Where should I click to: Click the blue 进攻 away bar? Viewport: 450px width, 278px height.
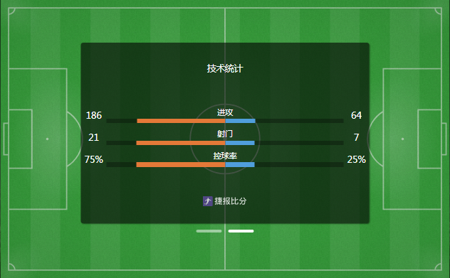(240, 121)
